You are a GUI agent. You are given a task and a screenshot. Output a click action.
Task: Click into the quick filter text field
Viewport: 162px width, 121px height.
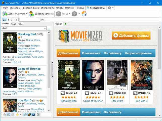(x=29, y=20)
